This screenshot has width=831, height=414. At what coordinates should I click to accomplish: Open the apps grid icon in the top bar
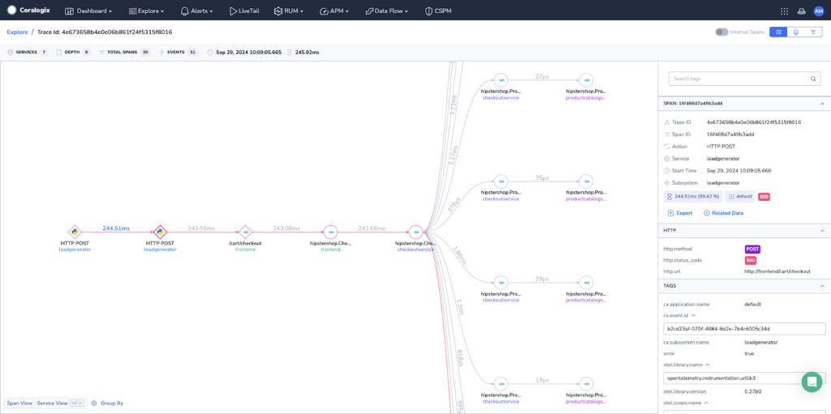coord(785,11)
